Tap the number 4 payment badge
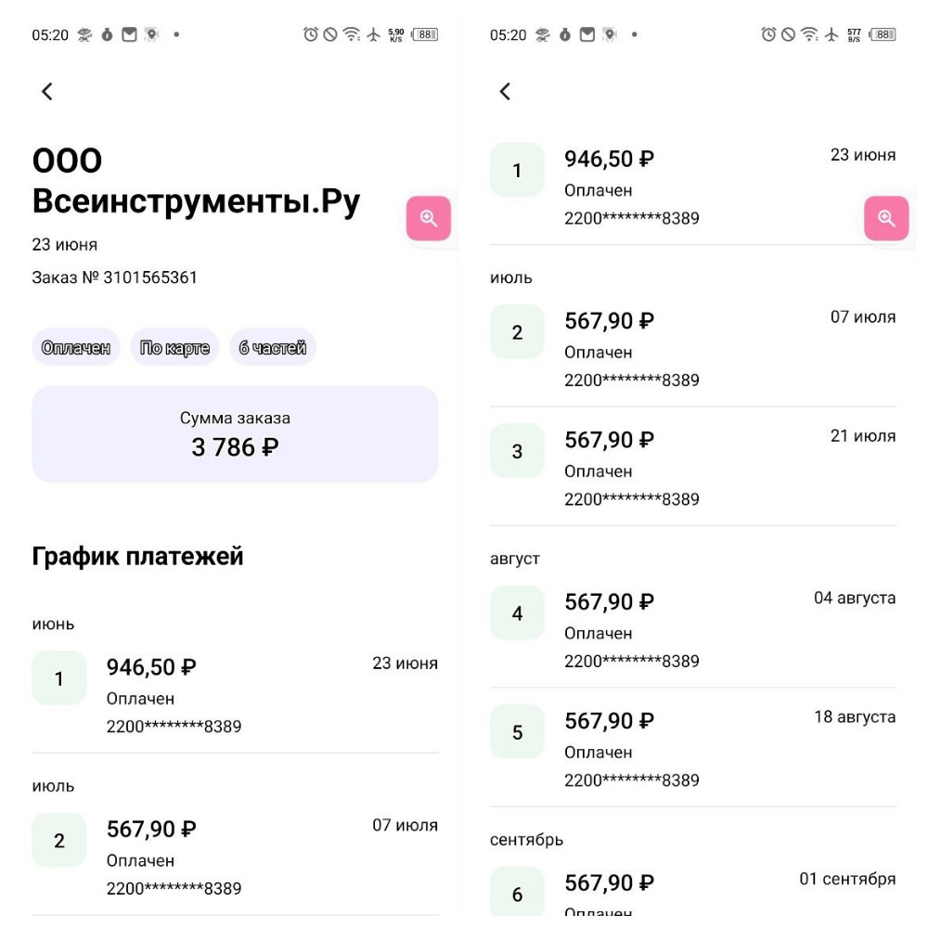The height and width of the screenshot is (928, 928). [x=517, y=612]
